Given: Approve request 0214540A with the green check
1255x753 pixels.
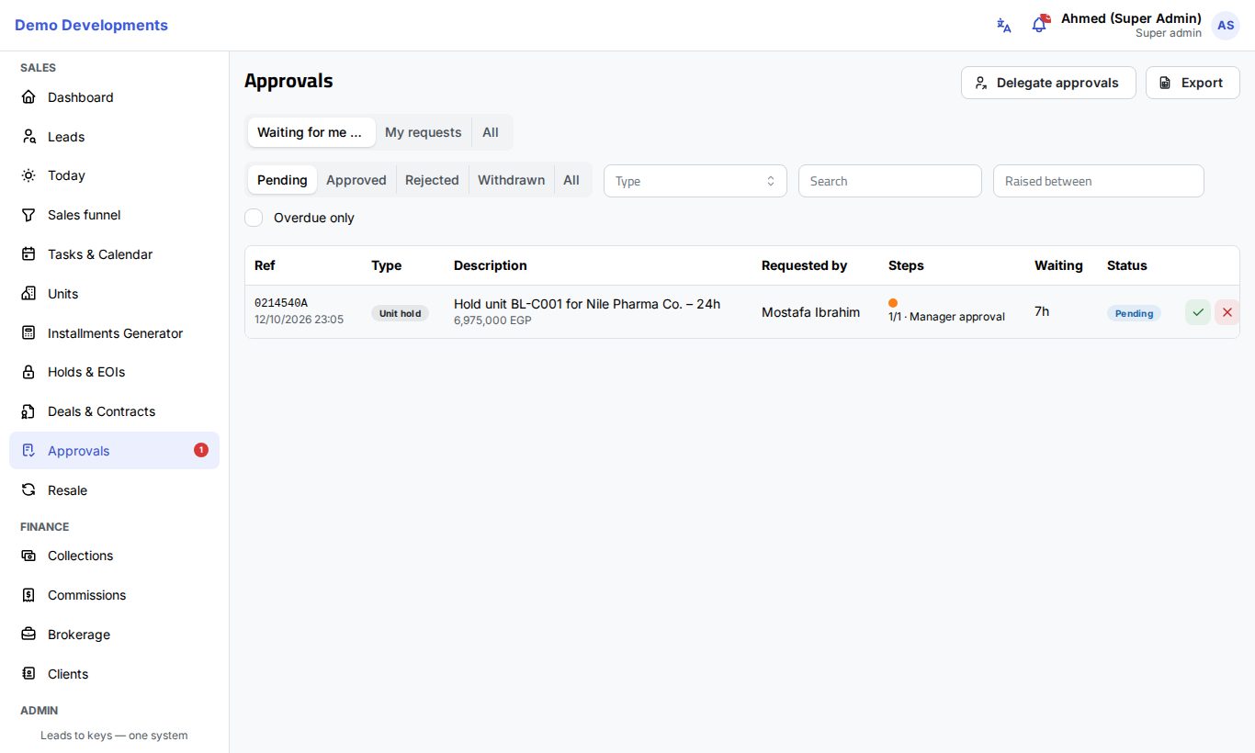Looking at the screenshot, I should [x=1198, y=312].
